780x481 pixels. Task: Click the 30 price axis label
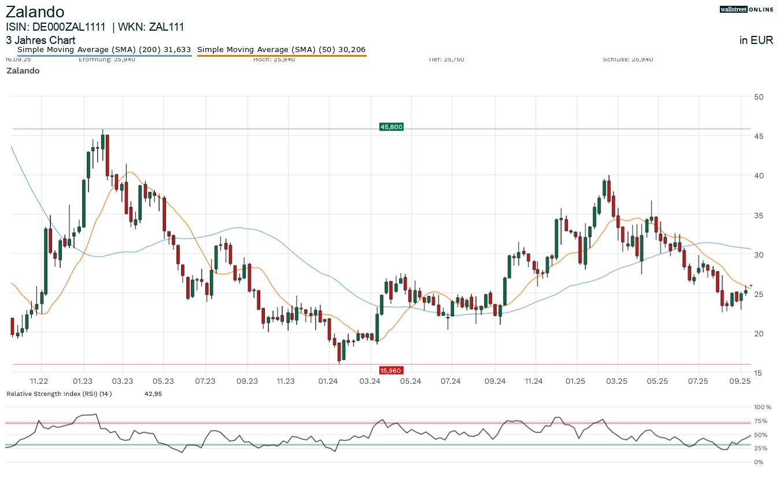(x=759, y=255)
